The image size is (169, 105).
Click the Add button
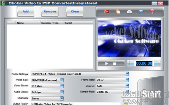tap(26, 11)
